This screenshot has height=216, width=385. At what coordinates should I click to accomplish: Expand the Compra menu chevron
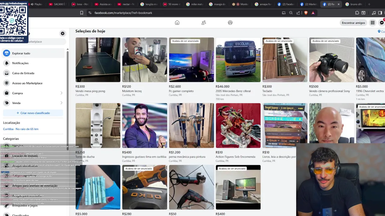click(61, 93)
